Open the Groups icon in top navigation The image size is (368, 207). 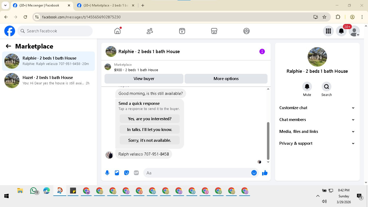click(247, 31)
